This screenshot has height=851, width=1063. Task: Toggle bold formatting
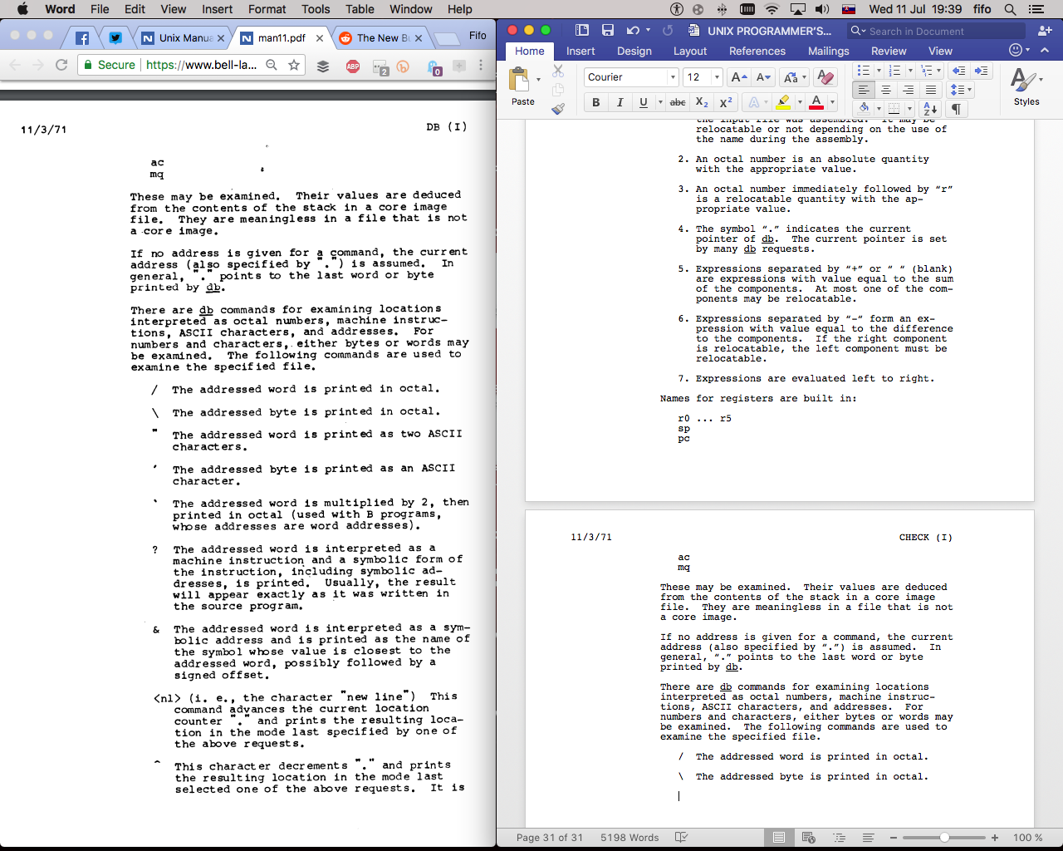coord(595,102)
